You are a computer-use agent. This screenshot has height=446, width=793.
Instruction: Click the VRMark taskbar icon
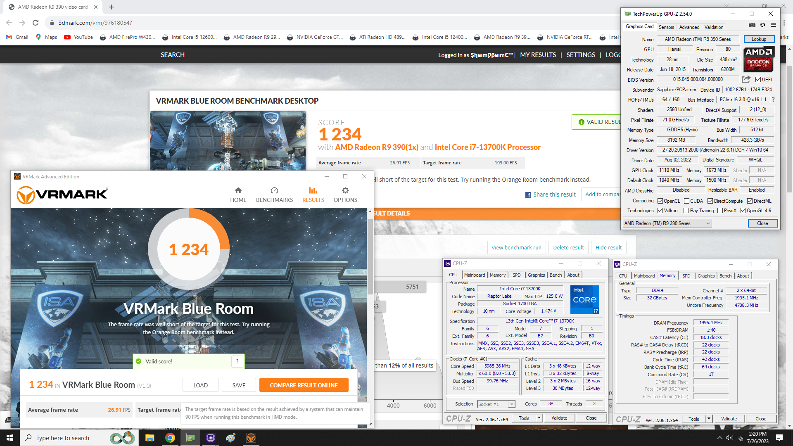(251, 438)
